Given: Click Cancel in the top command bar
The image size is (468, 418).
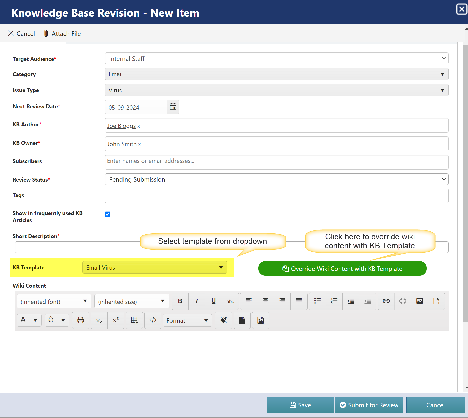Looking at the screenshot, I should 22,34.
